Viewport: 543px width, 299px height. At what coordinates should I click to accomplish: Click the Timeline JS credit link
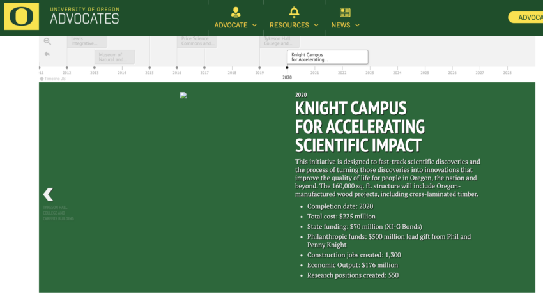52,79
